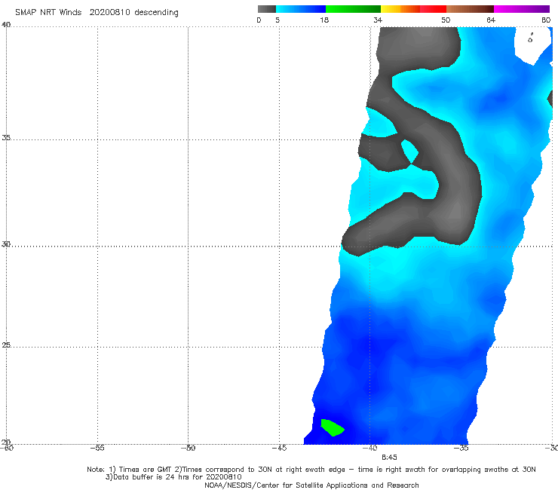Click the longitude label '-50'

[x=188, y=448]
